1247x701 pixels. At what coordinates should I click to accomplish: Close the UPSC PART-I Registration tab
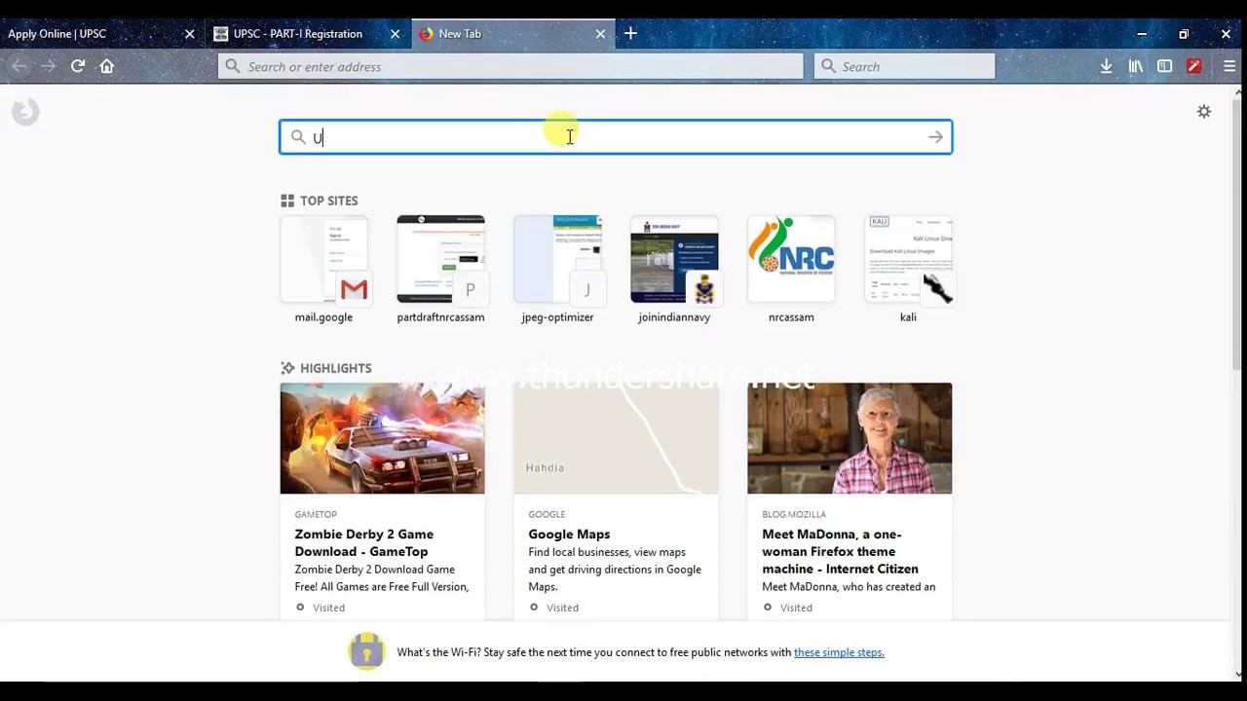(395, 34)
